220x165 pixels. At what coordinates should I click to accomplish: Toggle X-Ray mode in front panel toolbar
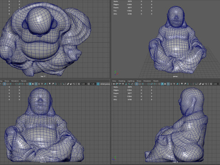[67, 84]
